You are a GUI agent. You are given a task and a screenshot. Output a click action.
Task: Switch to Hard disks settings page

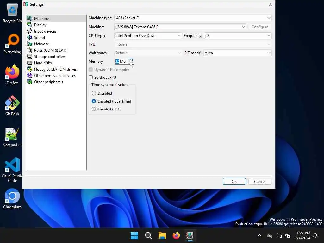coord(43,63)
